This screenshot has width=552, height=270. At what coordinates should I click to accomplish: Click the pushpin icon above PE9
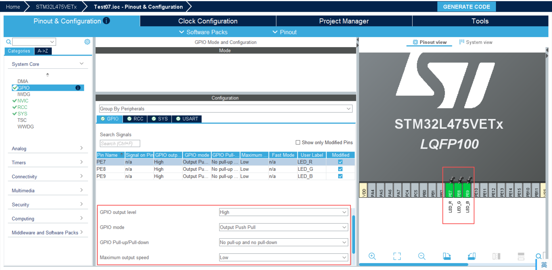pos(469,179)
